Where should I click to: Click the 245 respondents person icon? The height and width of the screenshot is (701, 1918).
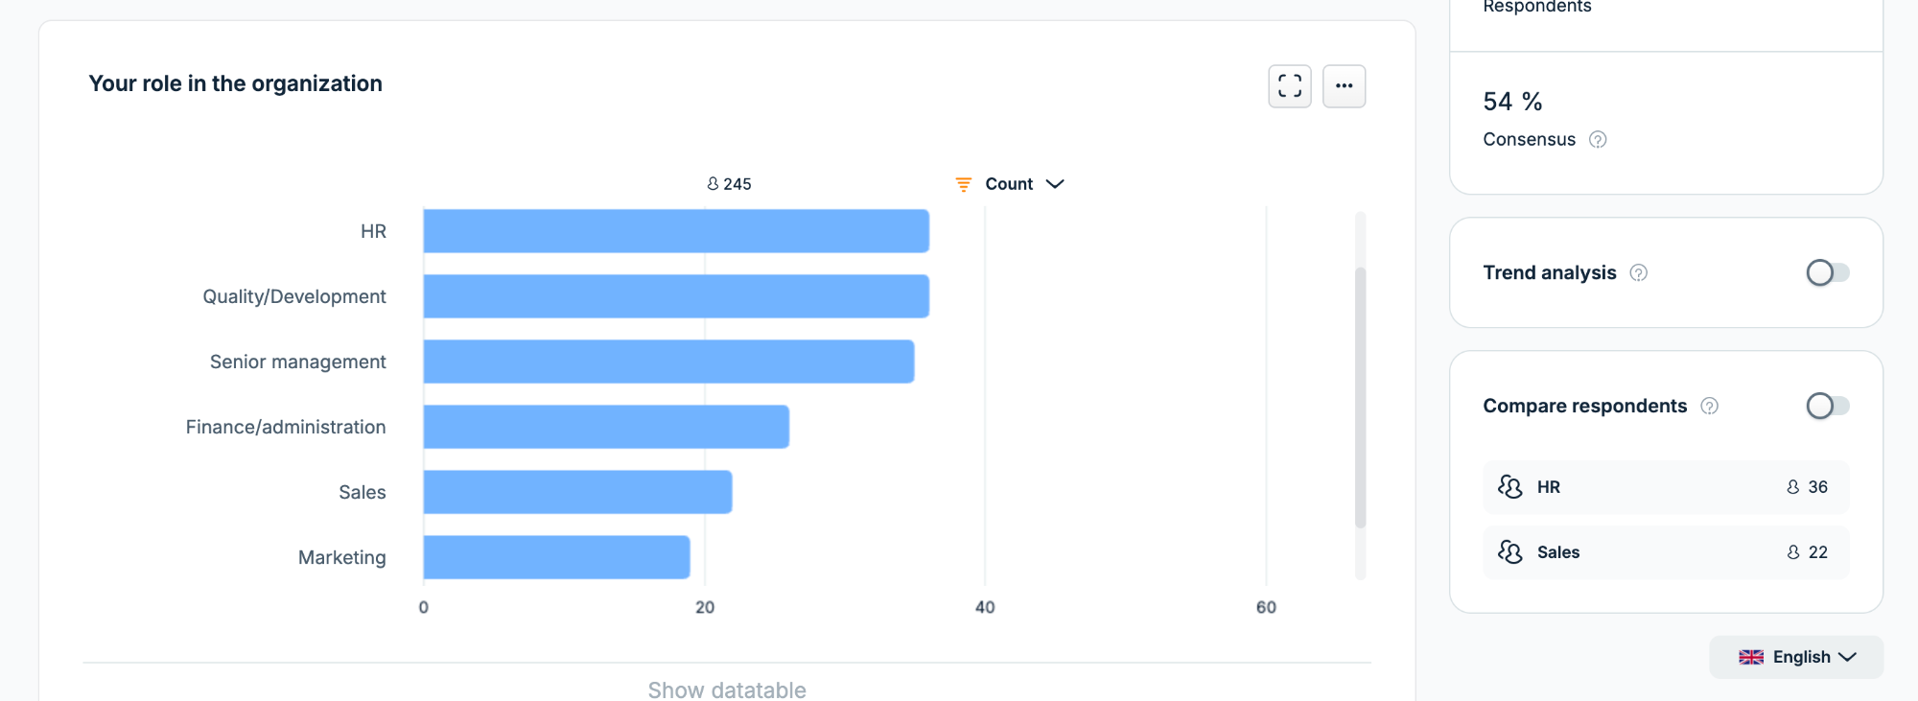tap(713, 184)
